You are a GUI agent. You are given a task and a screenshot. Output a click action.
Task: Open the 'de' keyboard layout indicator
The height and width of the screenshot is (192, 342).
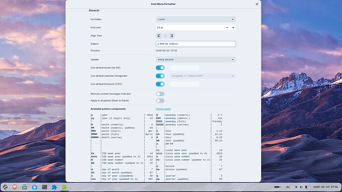[x=288, y=187]
